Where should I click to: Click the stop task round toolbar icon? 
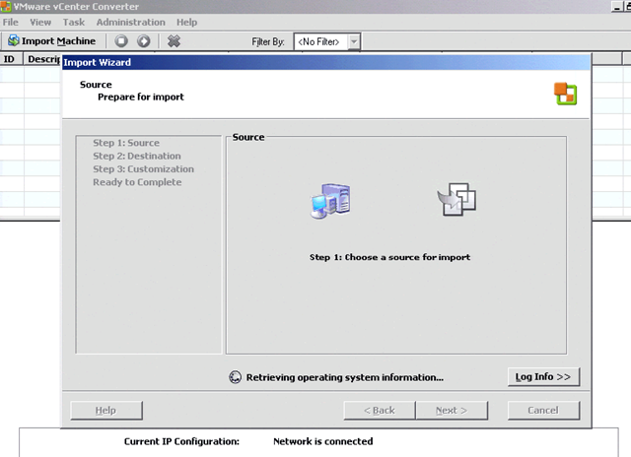pos(121,41)
